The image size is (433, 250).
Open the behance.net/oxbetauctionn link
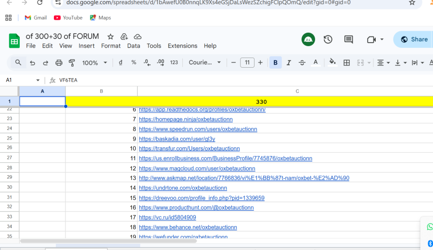coord(188,227)
